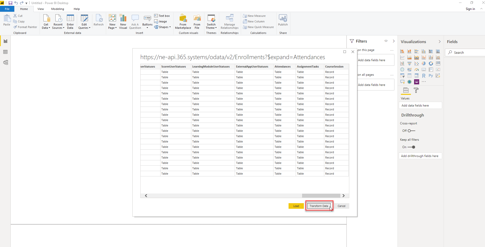This screenshot has width=485, height=247.
Task: Open the Edit Queries dropdown
Action: click(84, 22)
